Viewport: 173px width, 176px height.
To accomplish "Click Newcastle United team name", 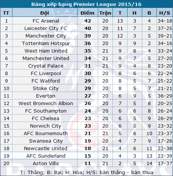I will [46, 149].
